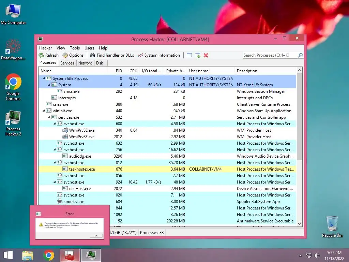Collapse svchost.exe PID 924 node

tap(55, 182)
